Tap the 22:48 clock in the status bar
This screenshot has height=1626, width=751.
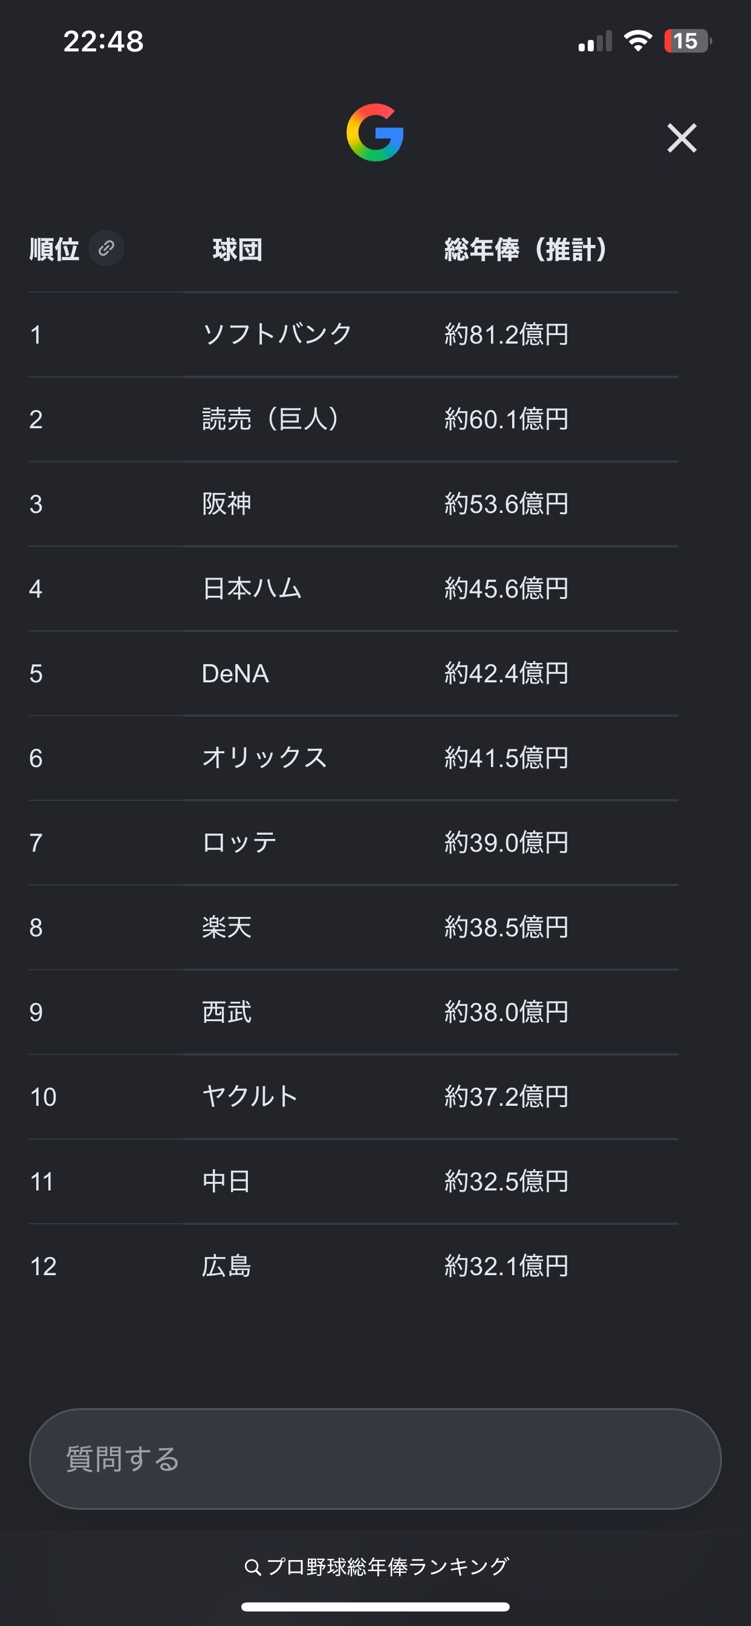pyautogui.click(x=103, y=42)
